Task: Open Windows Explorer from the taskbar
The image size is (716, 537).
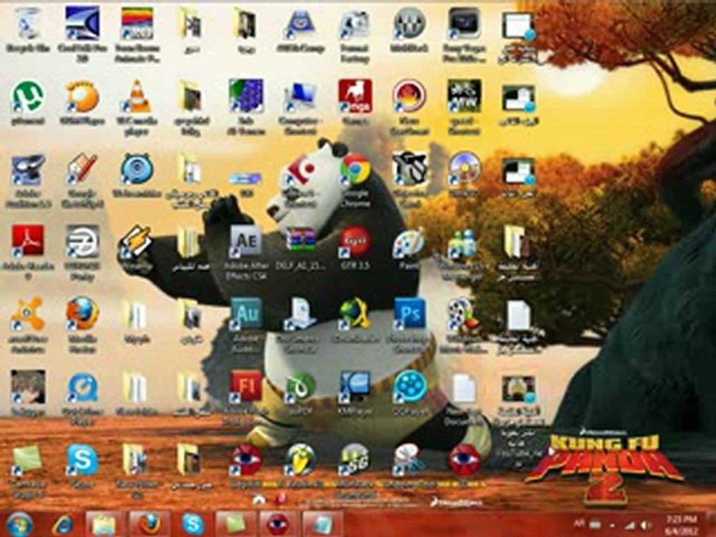Action: 103,524
